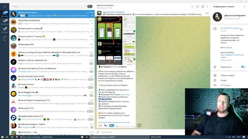
Task: Click the blue highlighted reaction on post
Action: point(112,125)
